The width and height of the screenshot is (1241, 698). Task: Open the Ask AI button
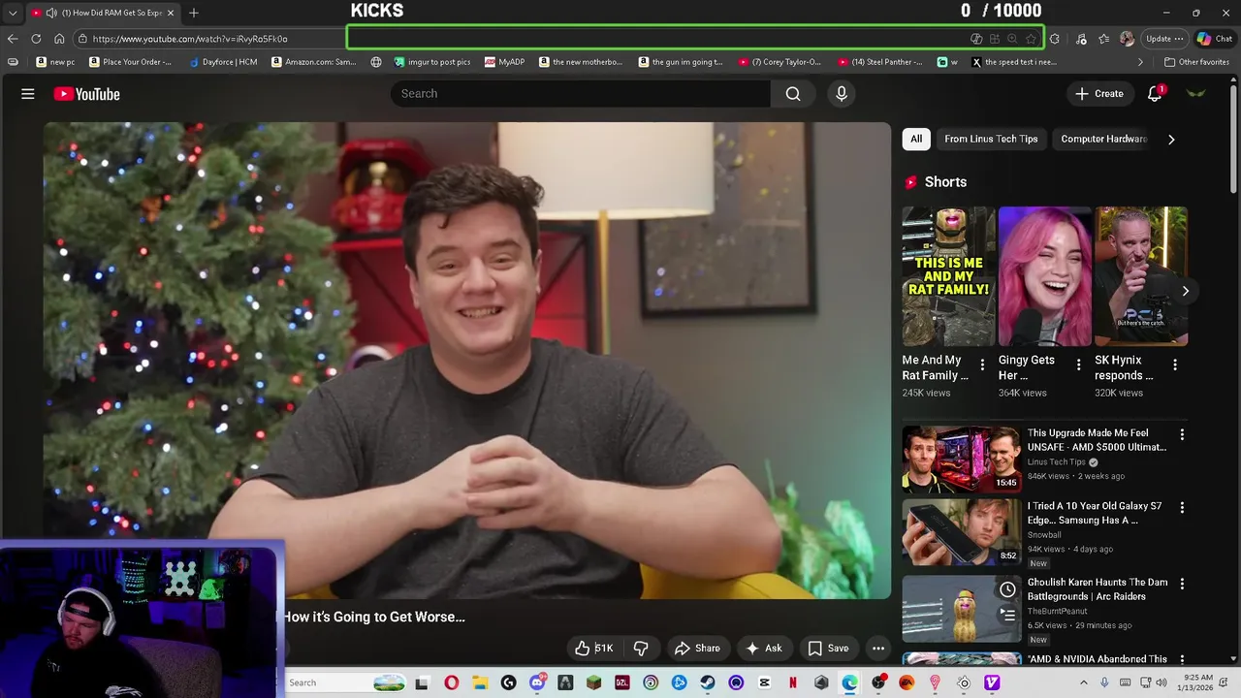(x=763, y=649)
